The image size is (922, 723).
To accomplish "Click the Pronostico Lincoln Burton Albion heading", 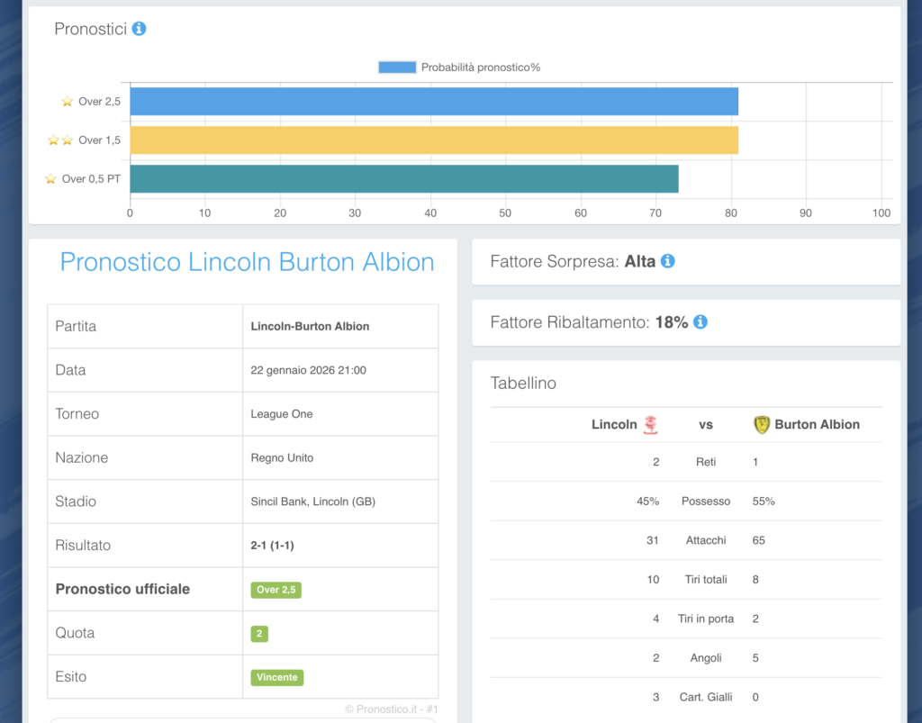I will tap(247, 262).
